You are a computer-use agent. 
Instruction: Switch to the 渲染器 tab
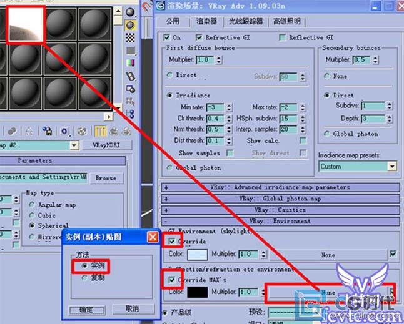coord(206,21)
